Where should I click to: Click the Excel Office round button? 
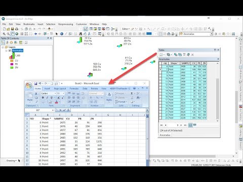click(29, 85)
